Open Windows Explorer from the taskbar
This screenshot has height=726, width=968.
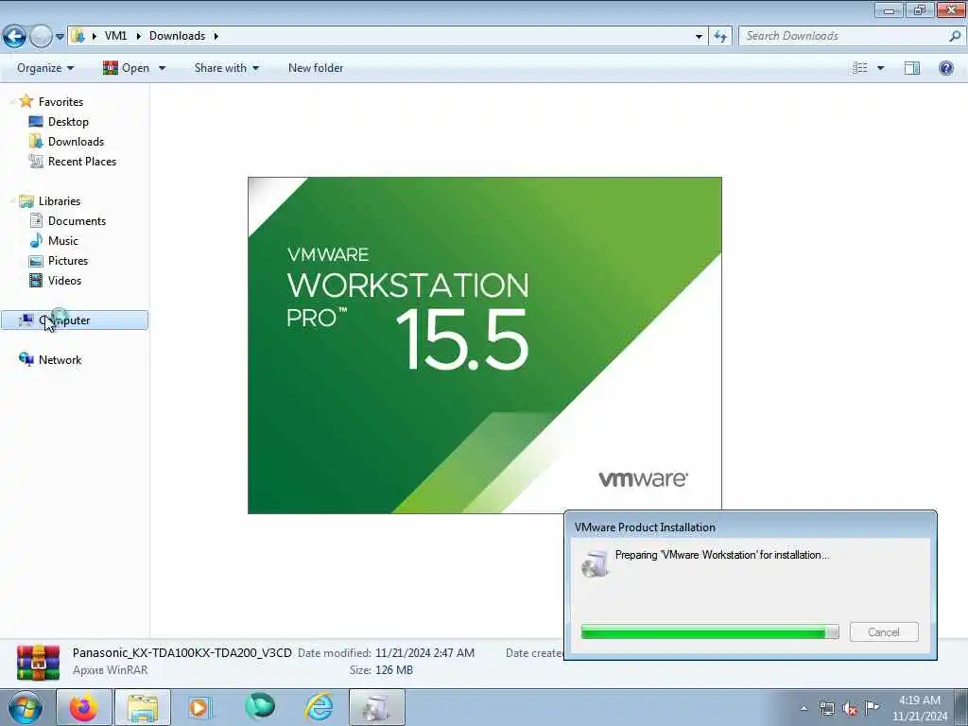coord(143,707)
